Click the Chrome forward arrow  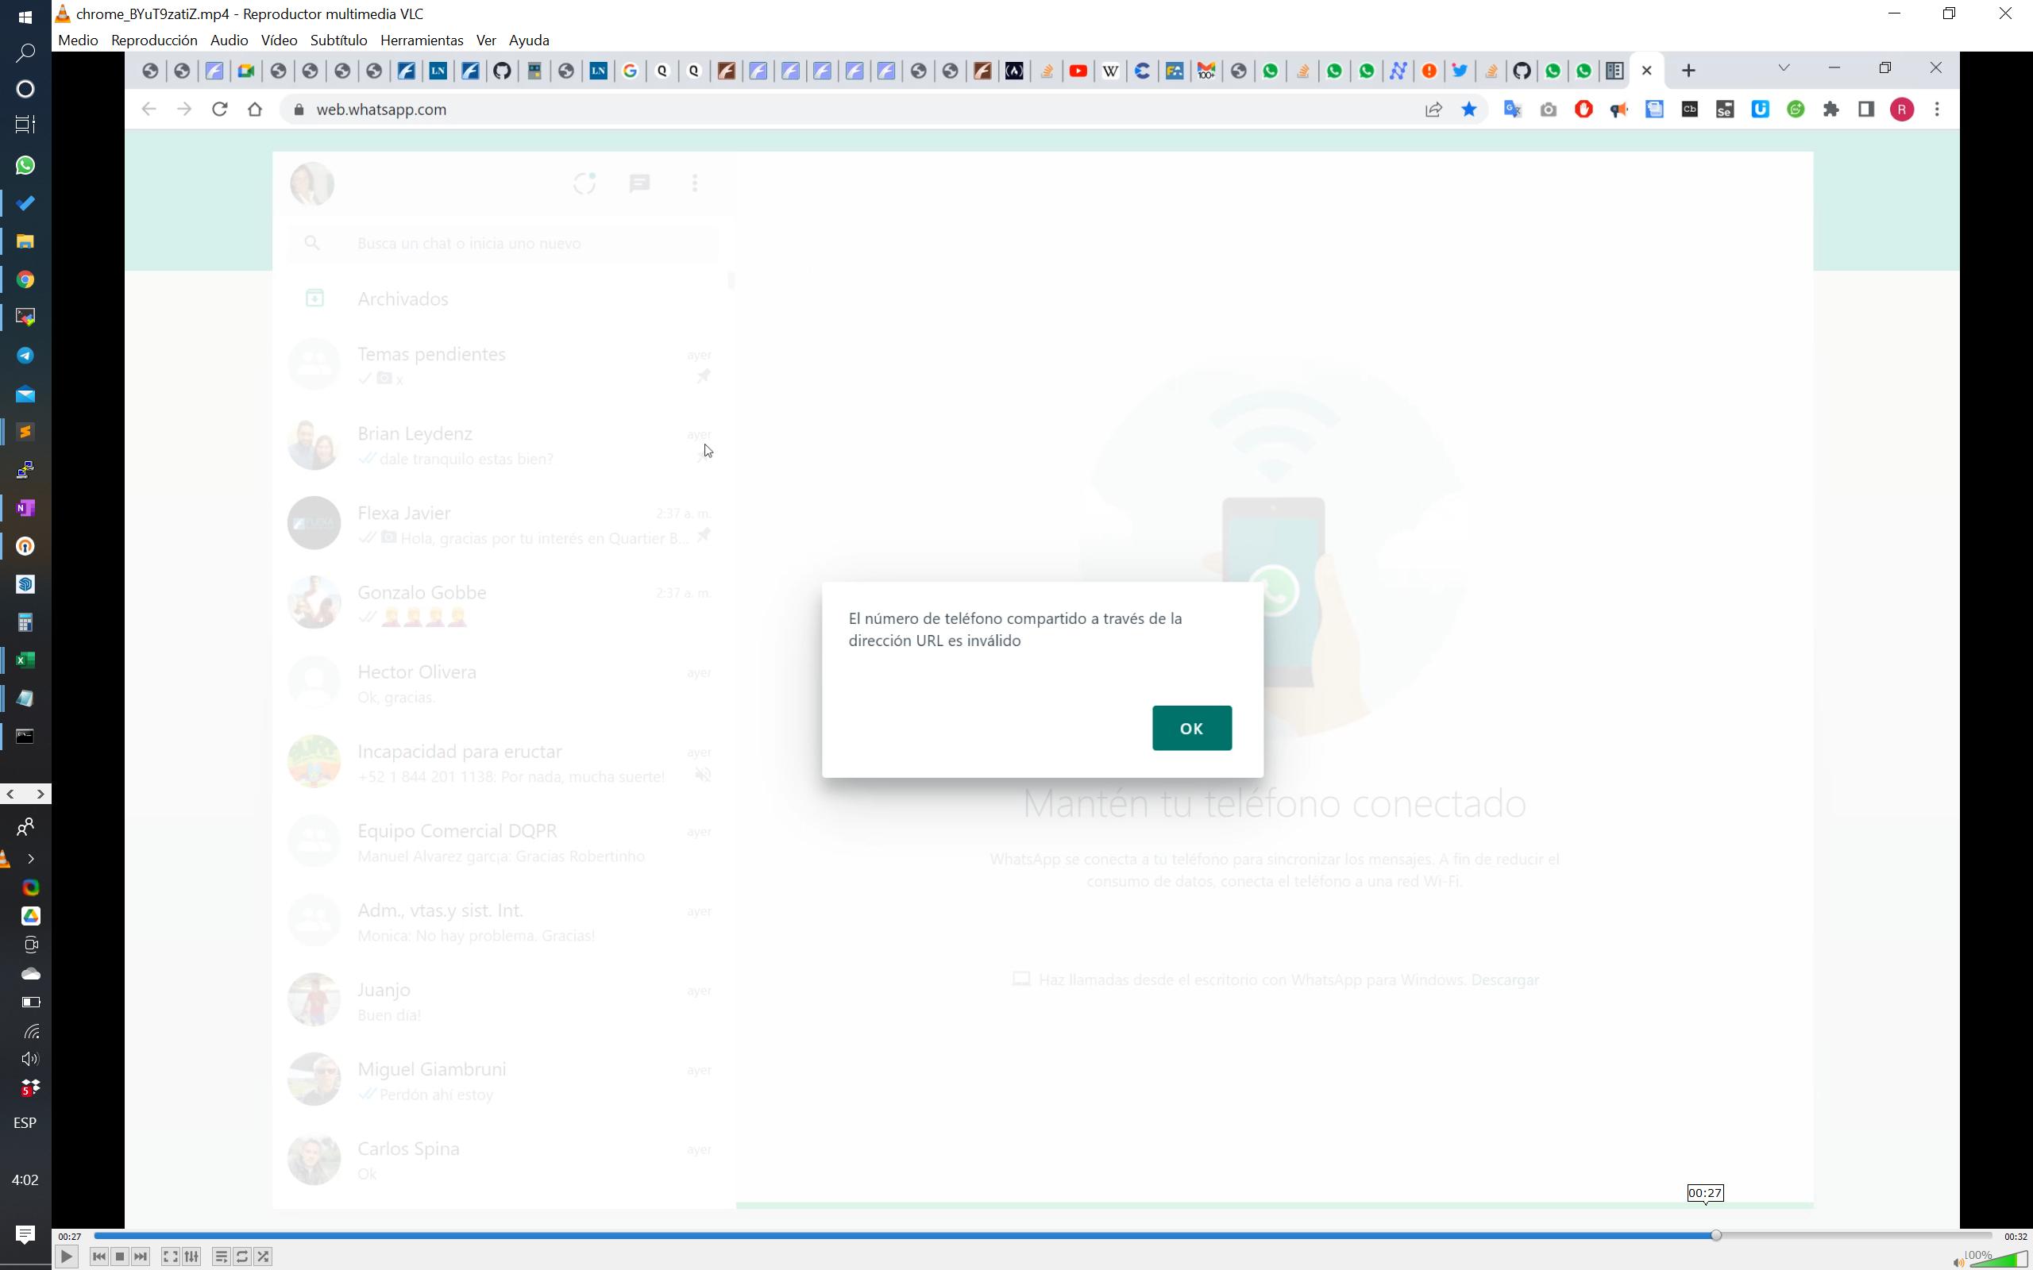coord(184,110)
